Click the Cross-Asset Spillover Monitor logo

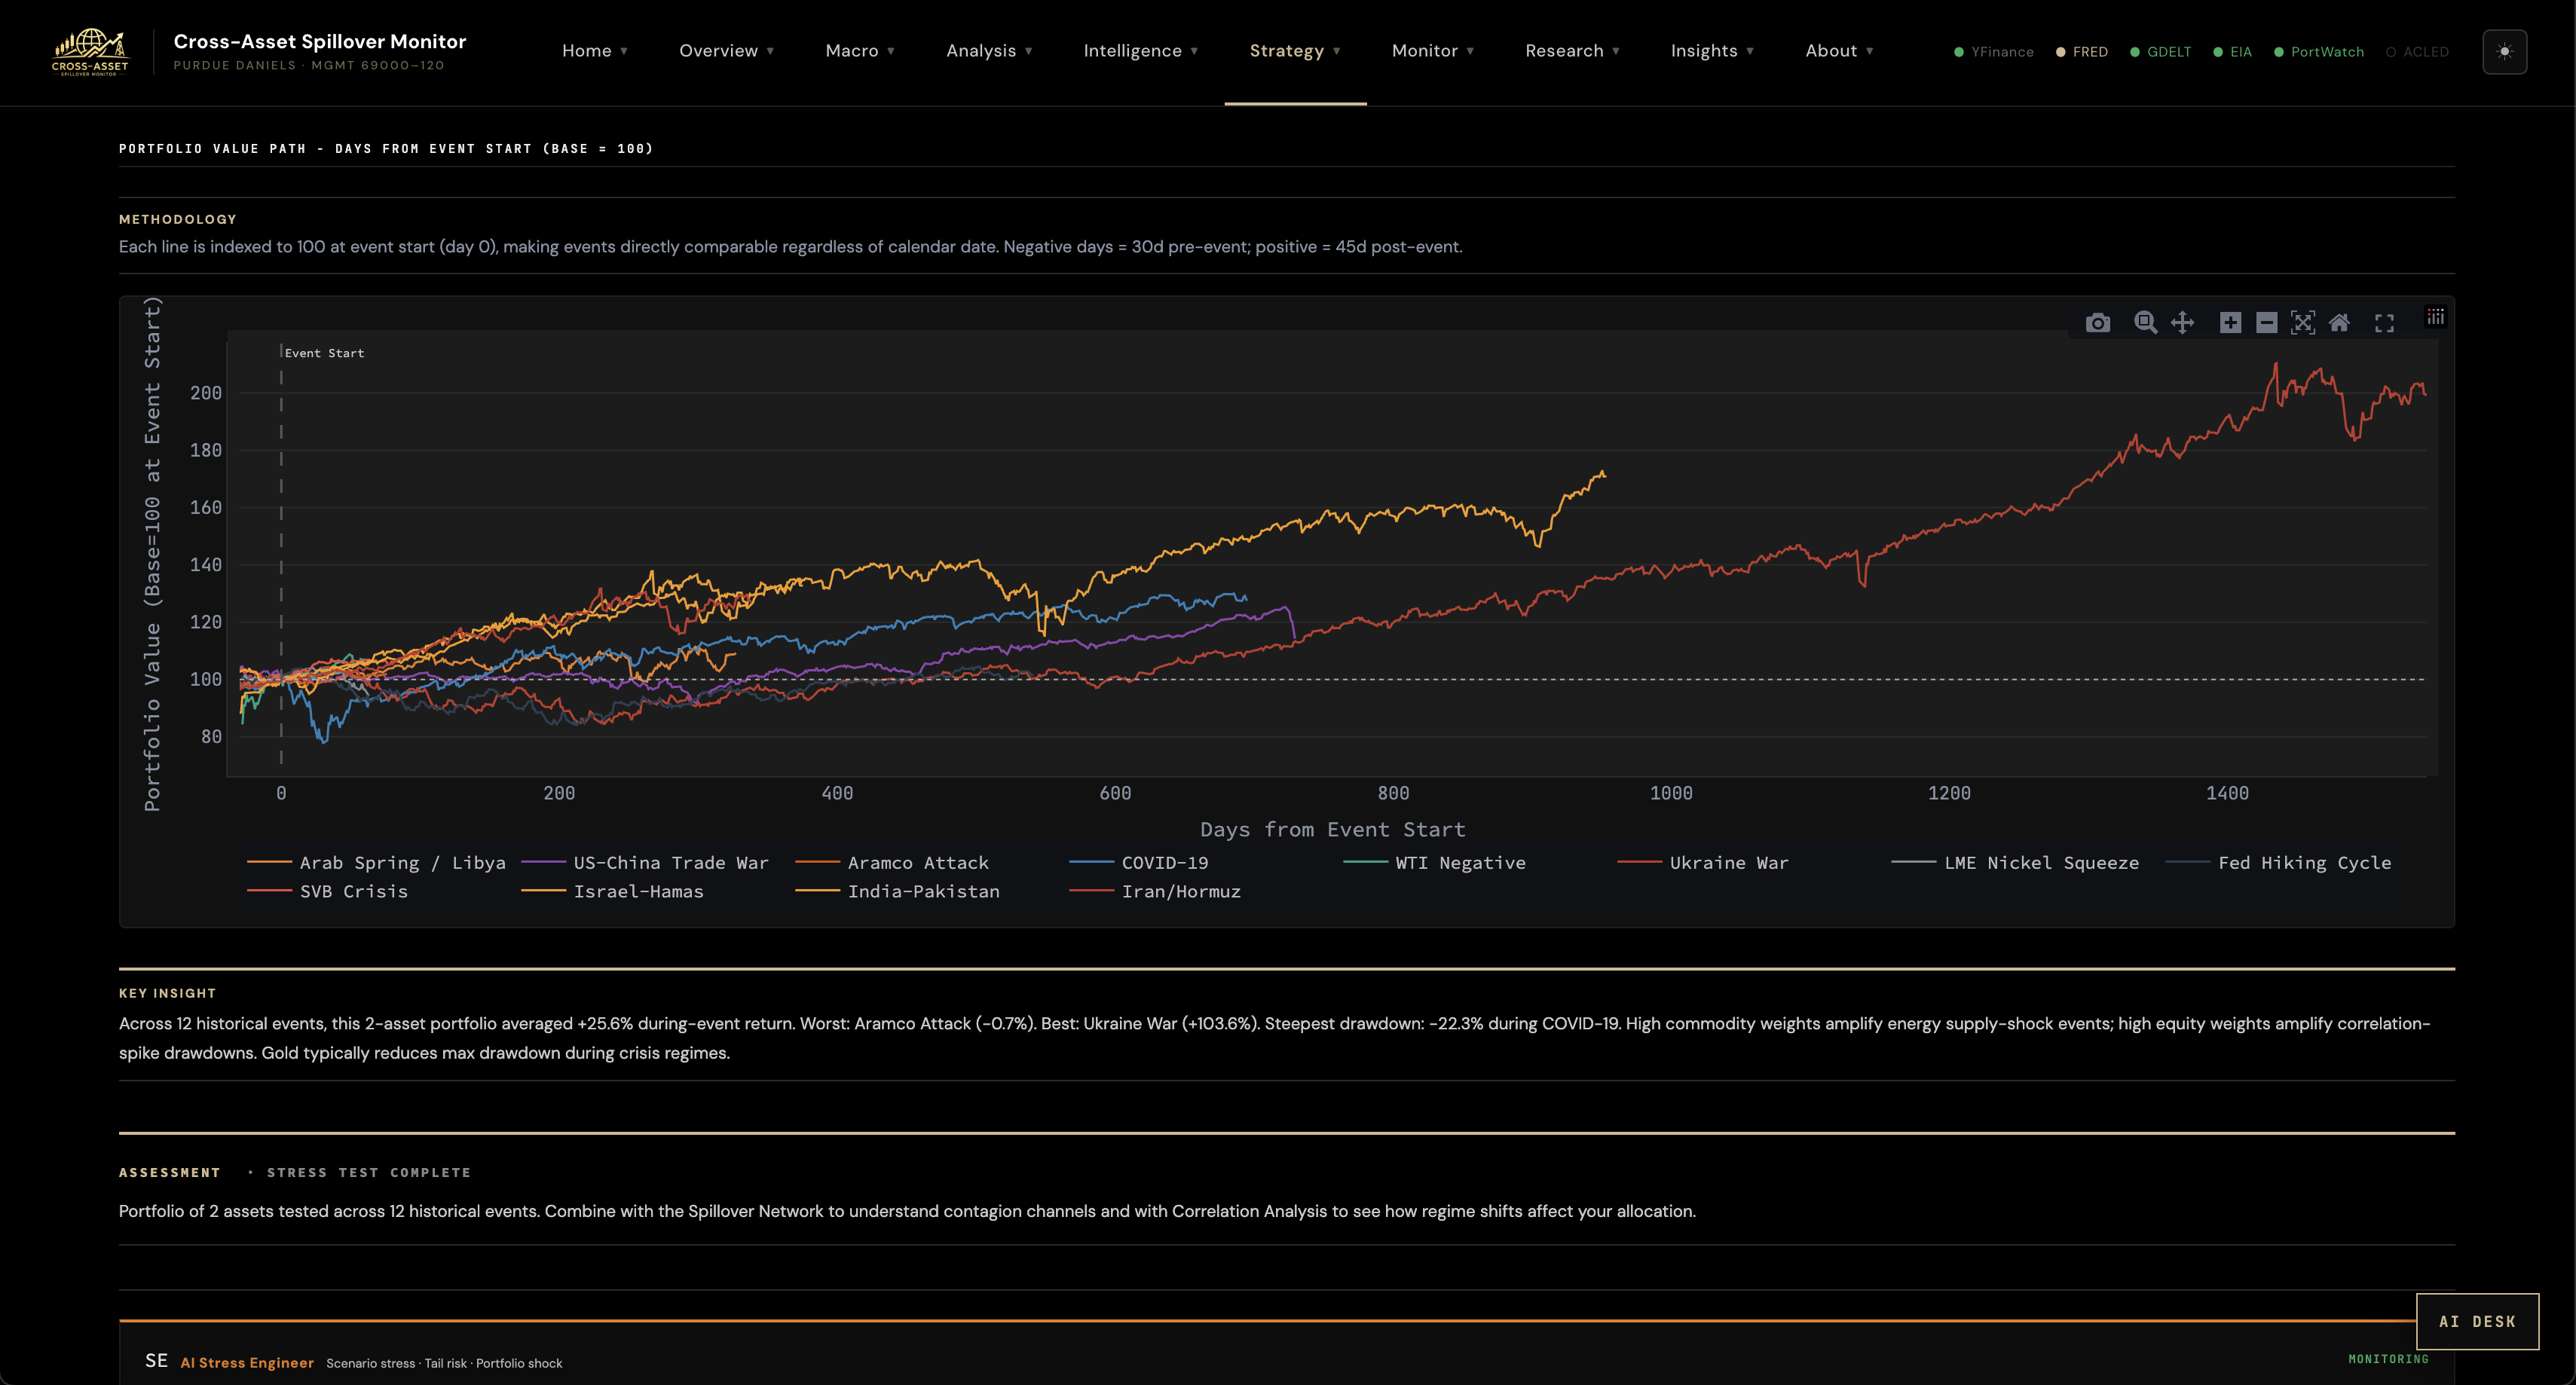90,52
